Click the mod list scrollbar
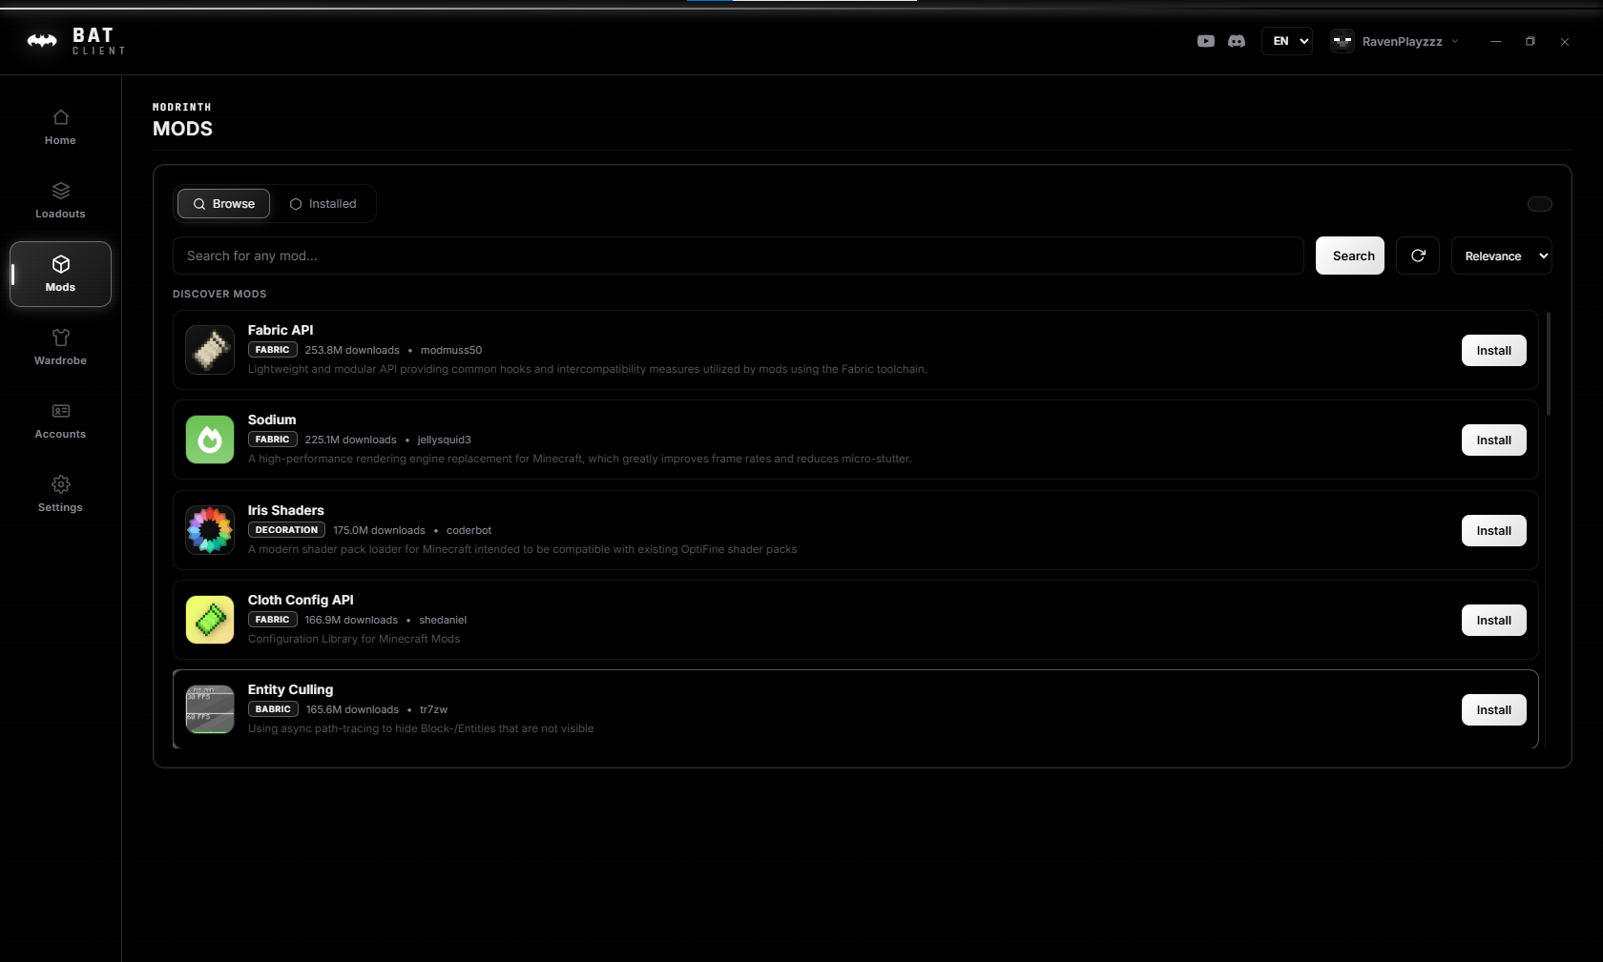This screenshot has height=962, width=1603. click(x=1548, y=363)
